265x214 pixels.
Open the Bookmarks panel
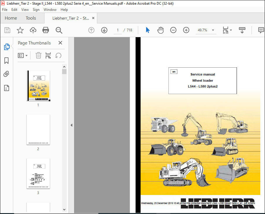coord(6,61)
